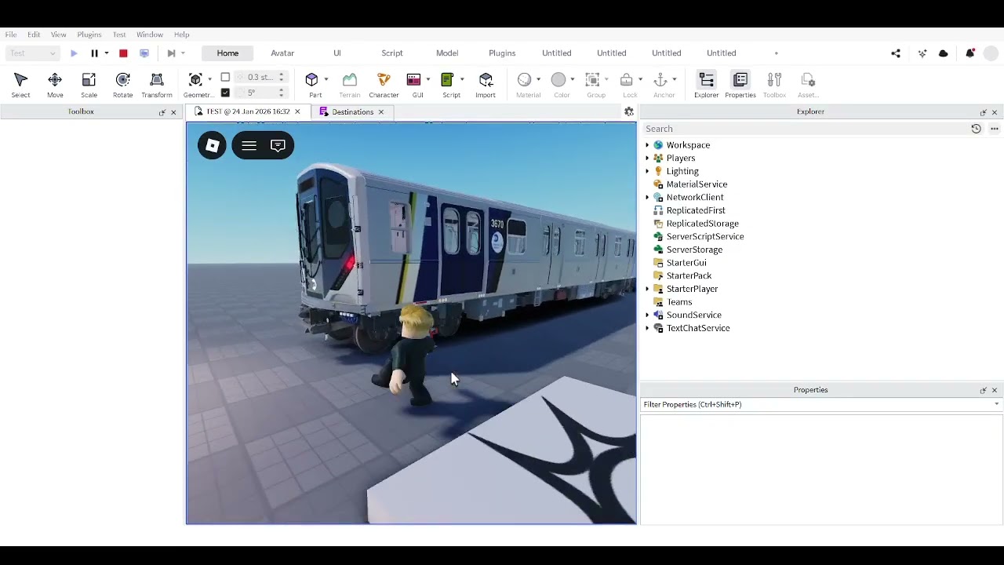Expand the StarterPlayer tree node
The height and width of the screenshot is (565, 1004).
(647, 289)
